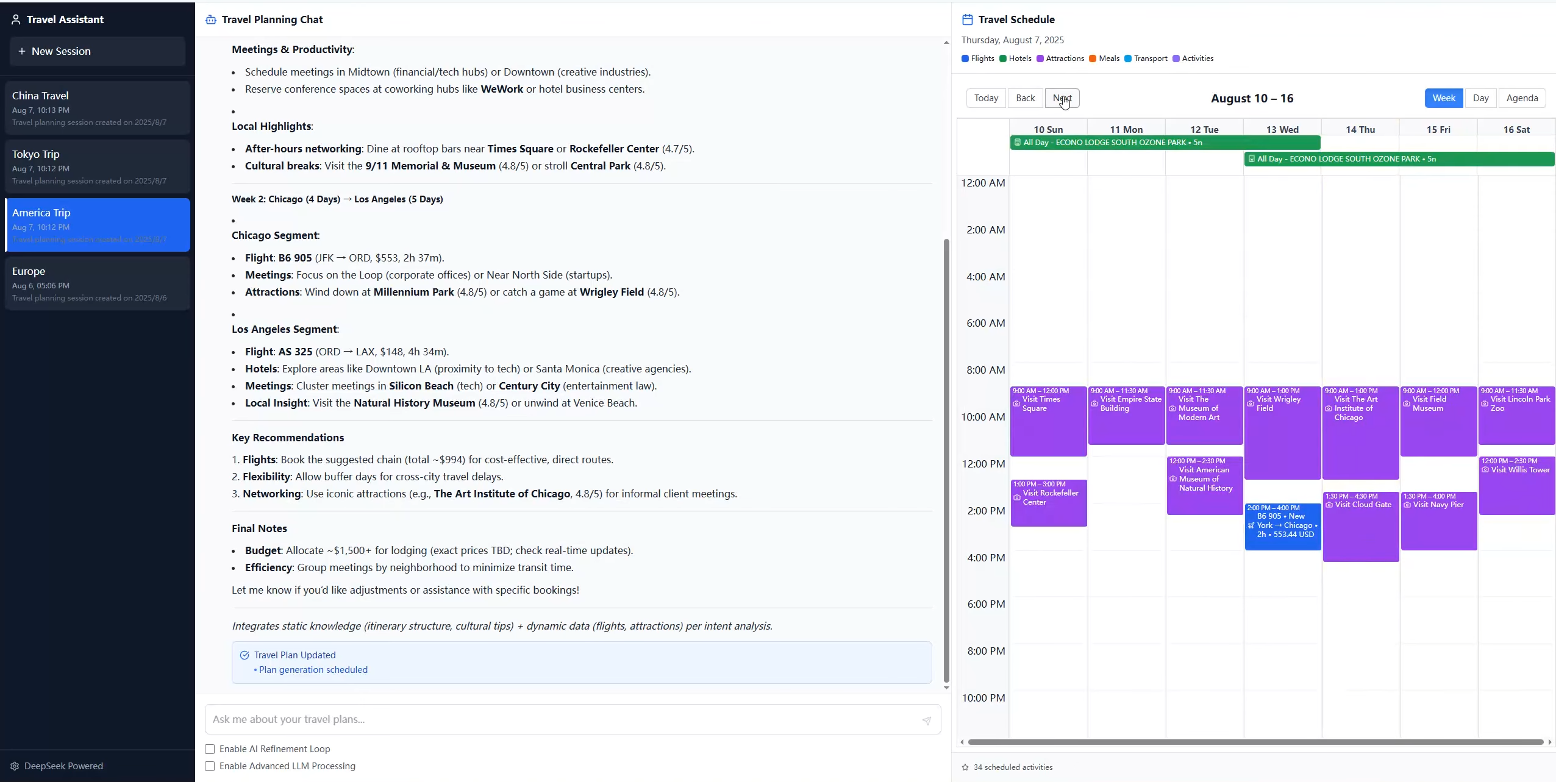The width and height of the screenshot is (1556, 782).
Task: Open the Tokyo Trip session
Action: coord(98,166)
